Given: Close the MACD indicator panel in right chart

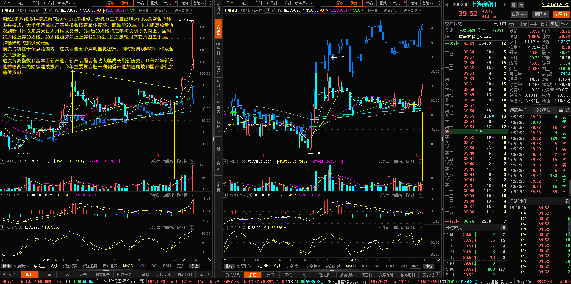Looking at the screenshot, I should click(x=421, y=195).
